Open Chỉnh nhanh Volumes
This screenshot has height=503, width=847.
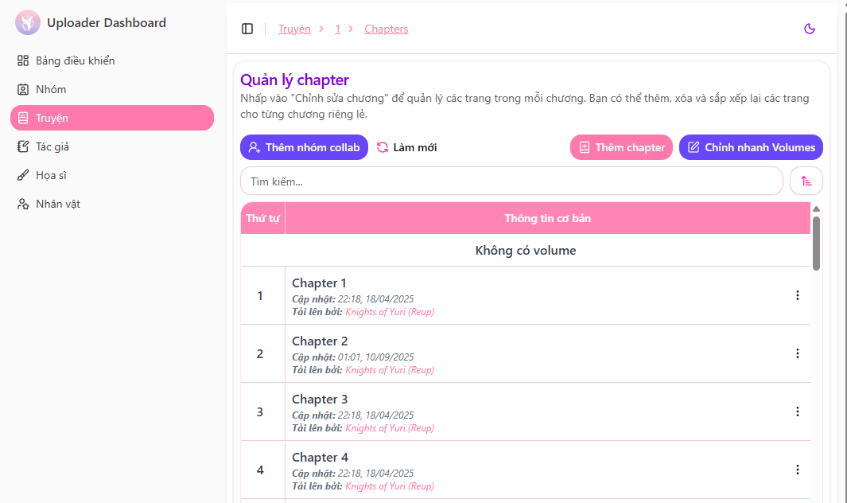pos(750,146)
